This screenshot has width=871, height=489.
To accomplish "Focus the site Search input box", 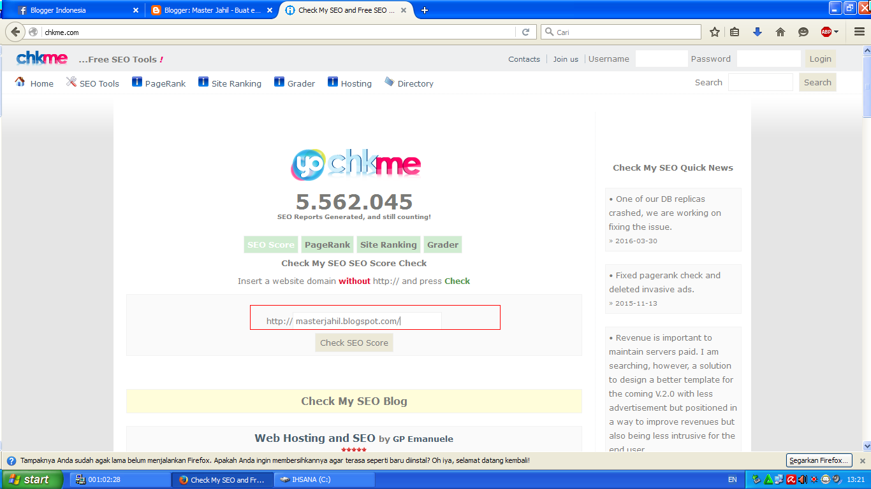I will pos(760,82).
